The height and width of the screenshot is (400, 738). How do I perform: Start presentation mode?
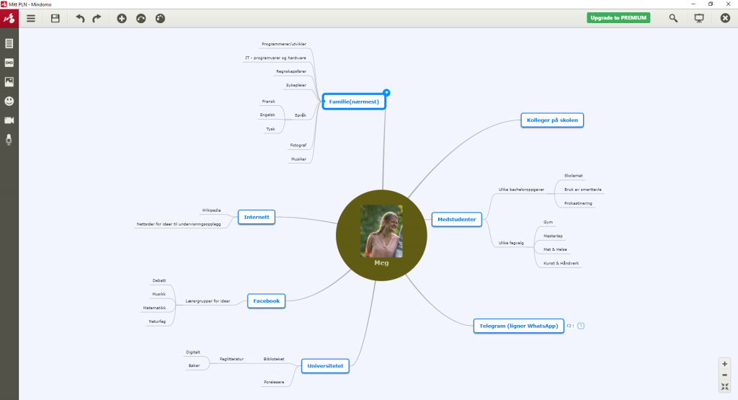pyautogui.click(x=699, y=18)
